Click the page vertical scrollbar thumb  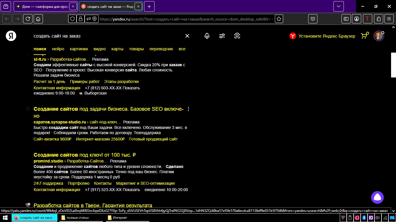coord(393,65)
